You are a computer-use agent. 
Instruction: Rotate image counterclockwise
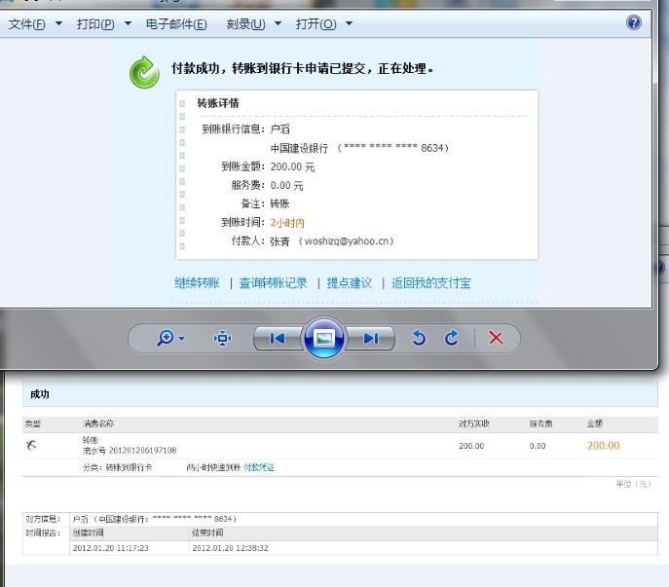(419, 338)
